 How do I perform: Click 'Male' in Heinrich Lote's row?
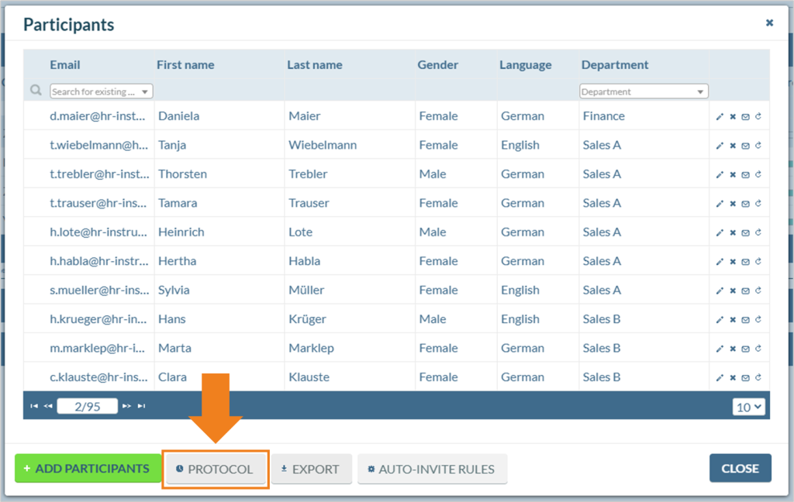point(433,232)
